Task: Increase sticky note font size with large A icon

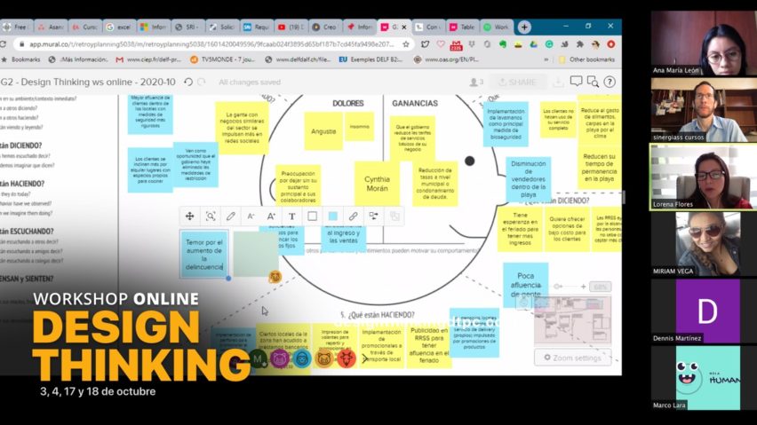Action: pyautogui.click(x=271, y=216)
